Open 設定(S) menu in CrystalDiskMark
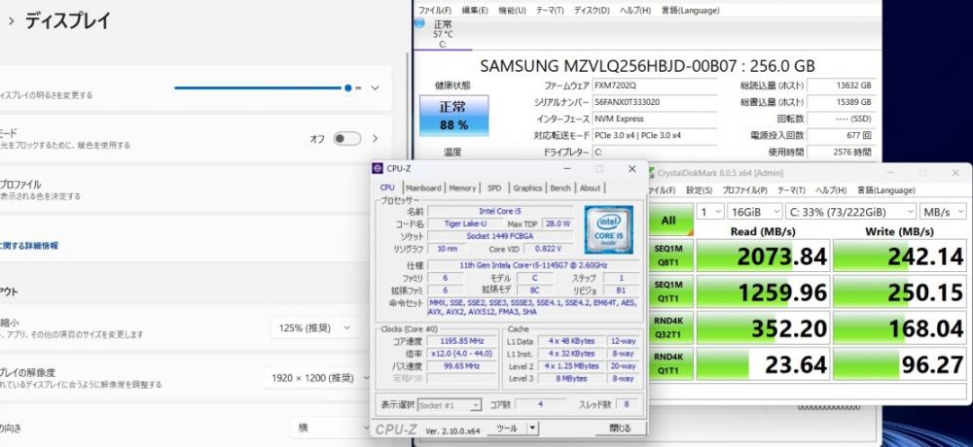This screenshot has width=973, height=447. (x=700, y=190)
